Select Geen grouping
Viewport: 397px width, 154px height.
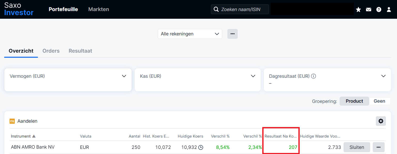379,101
